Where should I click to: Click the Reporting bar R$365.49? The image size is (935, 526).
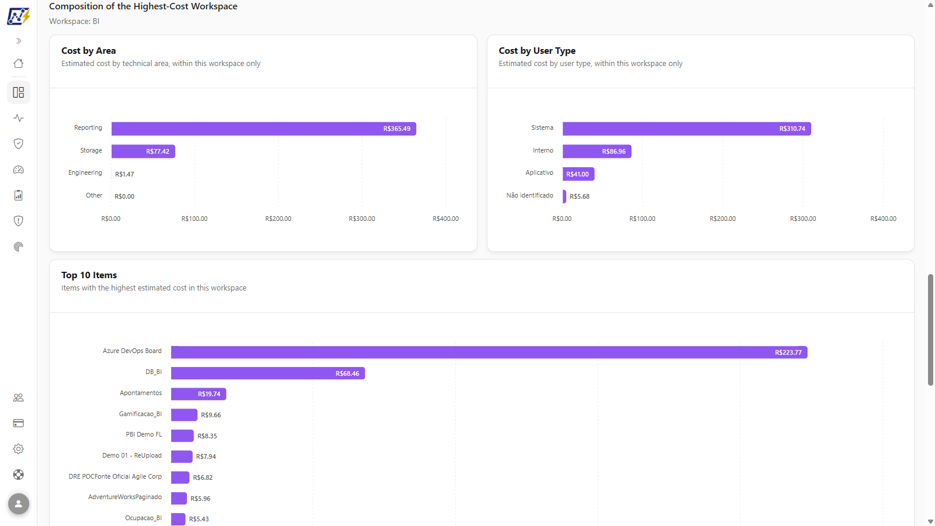coord(264,129)
